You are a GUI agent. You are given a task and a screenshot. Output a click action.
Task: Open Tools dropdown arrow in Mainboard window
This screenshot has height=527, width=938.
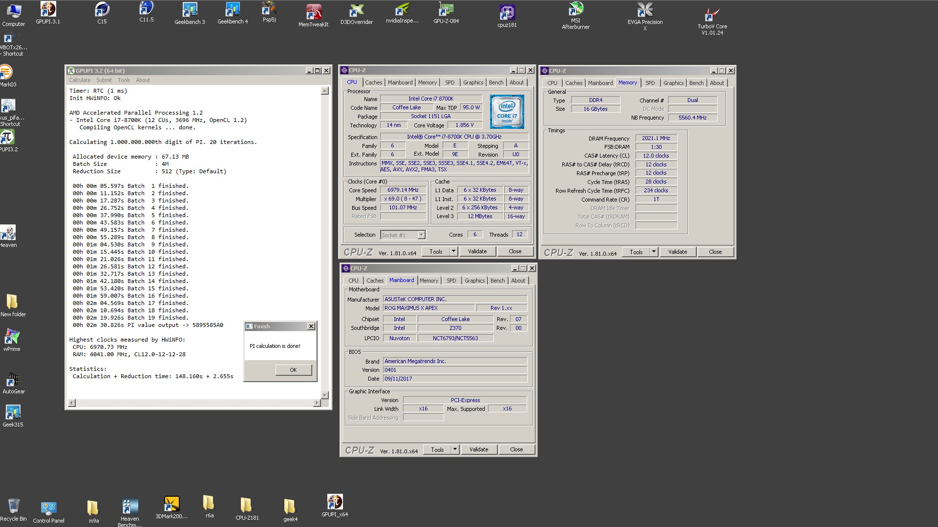[455, 449]
